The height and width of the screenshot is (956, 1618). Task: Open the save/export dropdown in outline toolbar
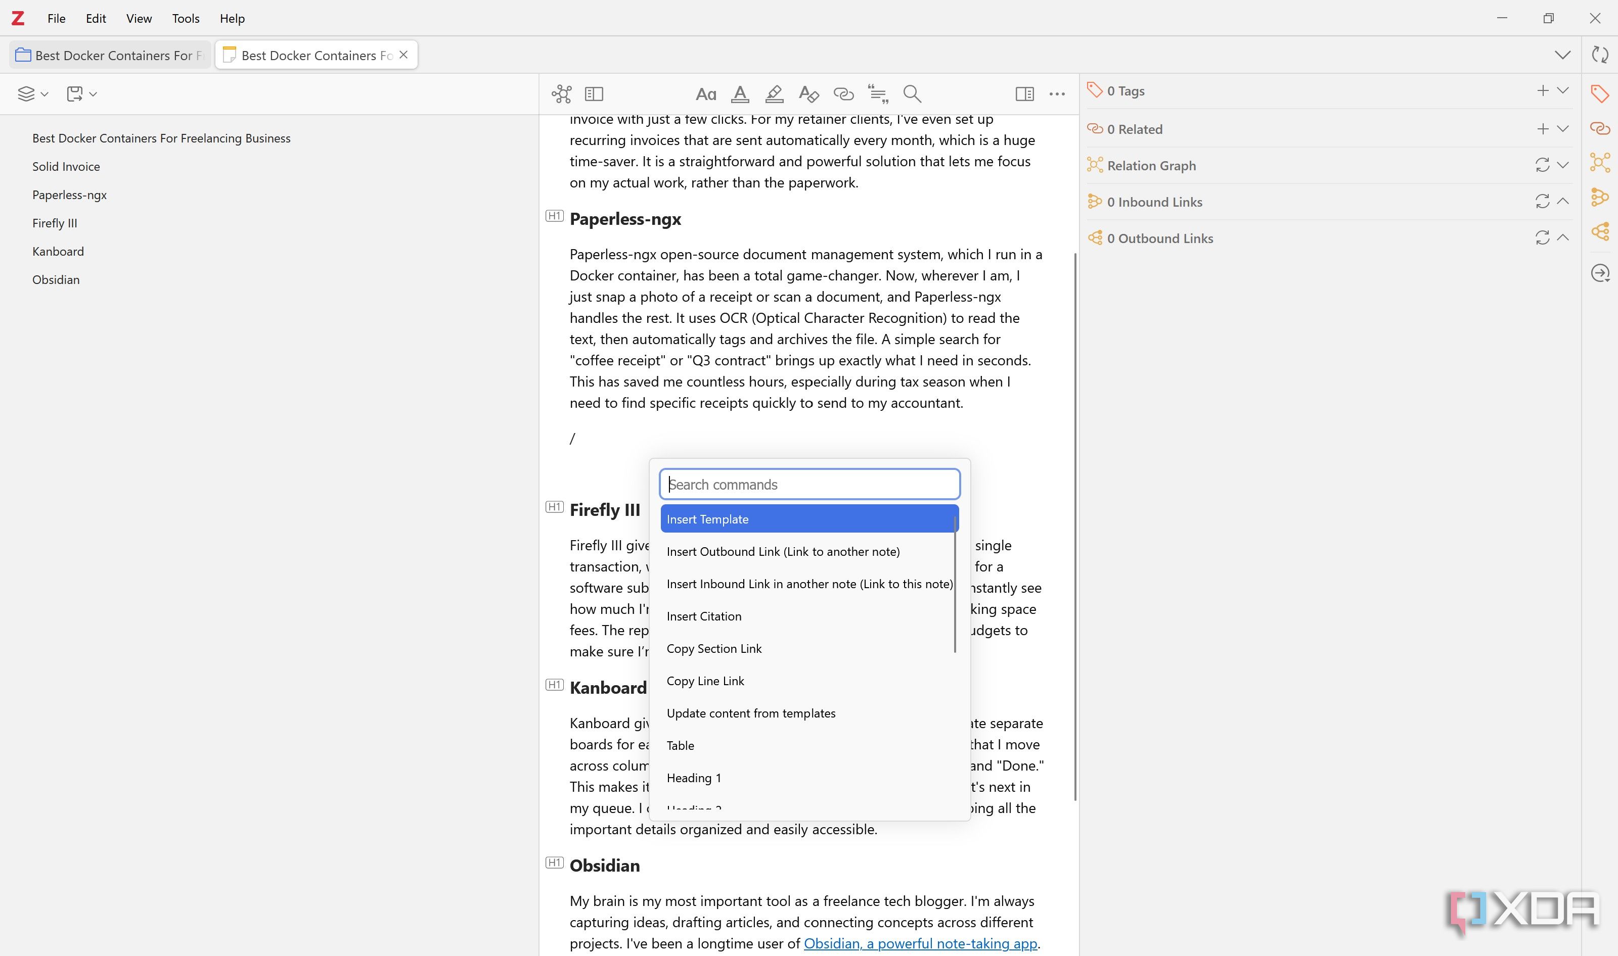[81, 94]
